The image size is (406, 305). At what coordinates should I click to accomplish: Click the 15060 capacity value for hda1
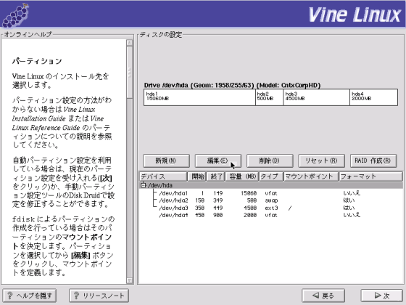[x=249, y=193]
